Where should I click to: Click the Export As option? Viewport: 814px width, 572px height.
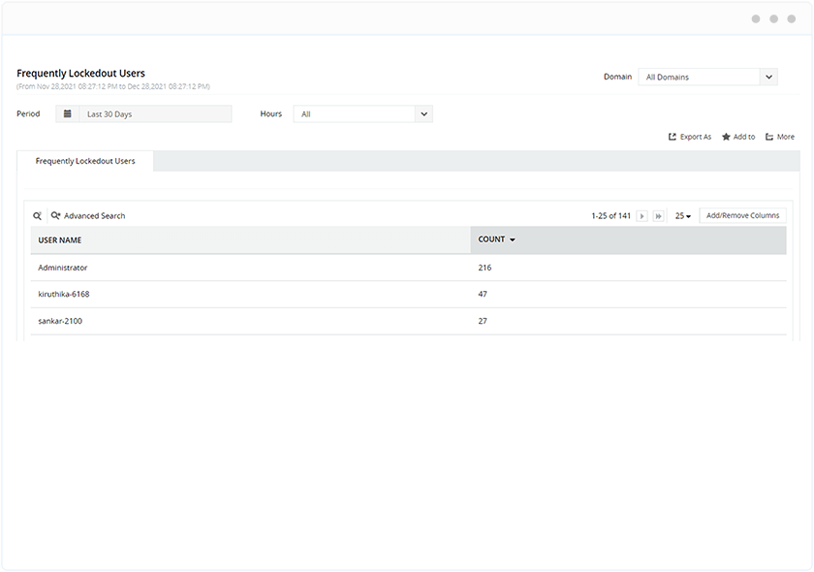[x=690, y=137]
